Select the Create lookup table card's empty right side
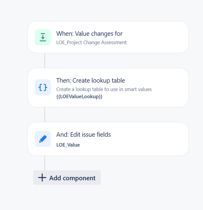 coord(169,88)
